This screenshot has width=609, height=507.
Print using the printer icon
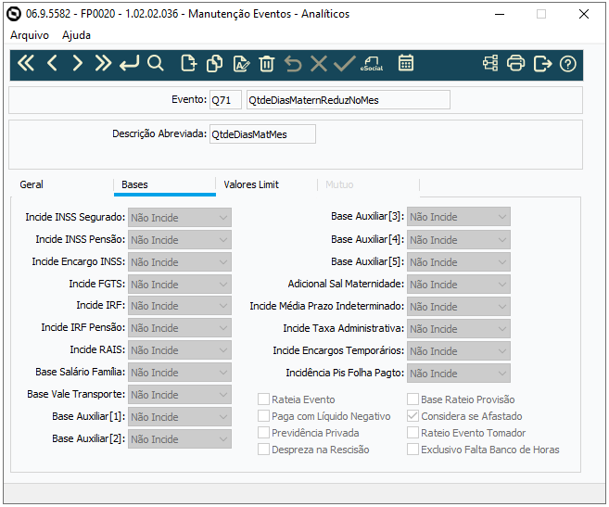tap(515, 63)
